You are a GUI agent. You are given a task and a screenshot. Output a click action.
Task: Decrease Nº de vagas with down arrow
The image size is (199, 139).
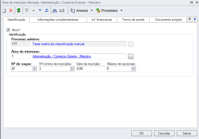click(x=34, y=70)
